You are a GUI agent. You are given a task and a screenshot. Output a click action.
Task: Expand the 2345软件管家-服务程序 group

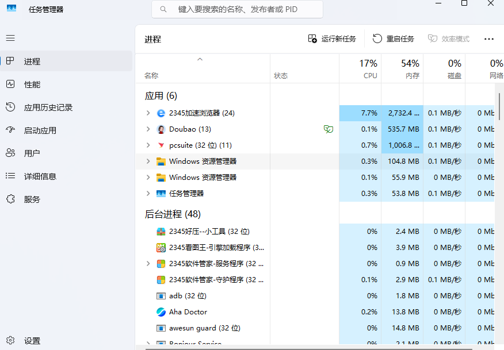[148, 264]
